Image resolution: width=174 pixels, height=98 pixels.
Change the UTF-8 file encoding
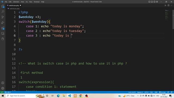click(x=146, y=92)
